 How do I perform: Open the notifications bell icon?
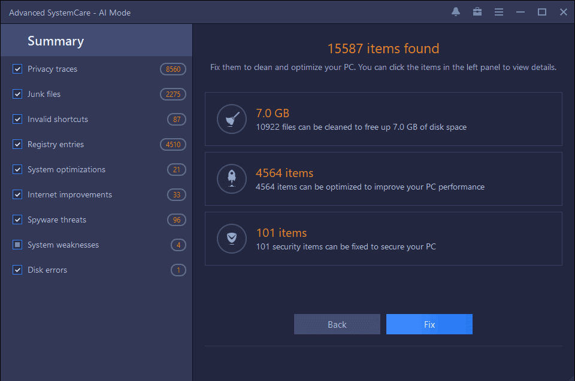pos(456,12)
